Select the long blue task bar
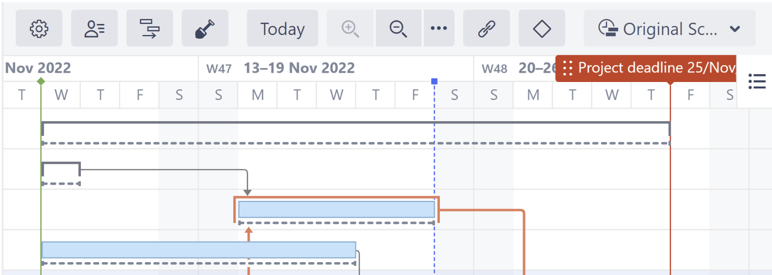The image size is (772, 275). (x=199, y=250)
